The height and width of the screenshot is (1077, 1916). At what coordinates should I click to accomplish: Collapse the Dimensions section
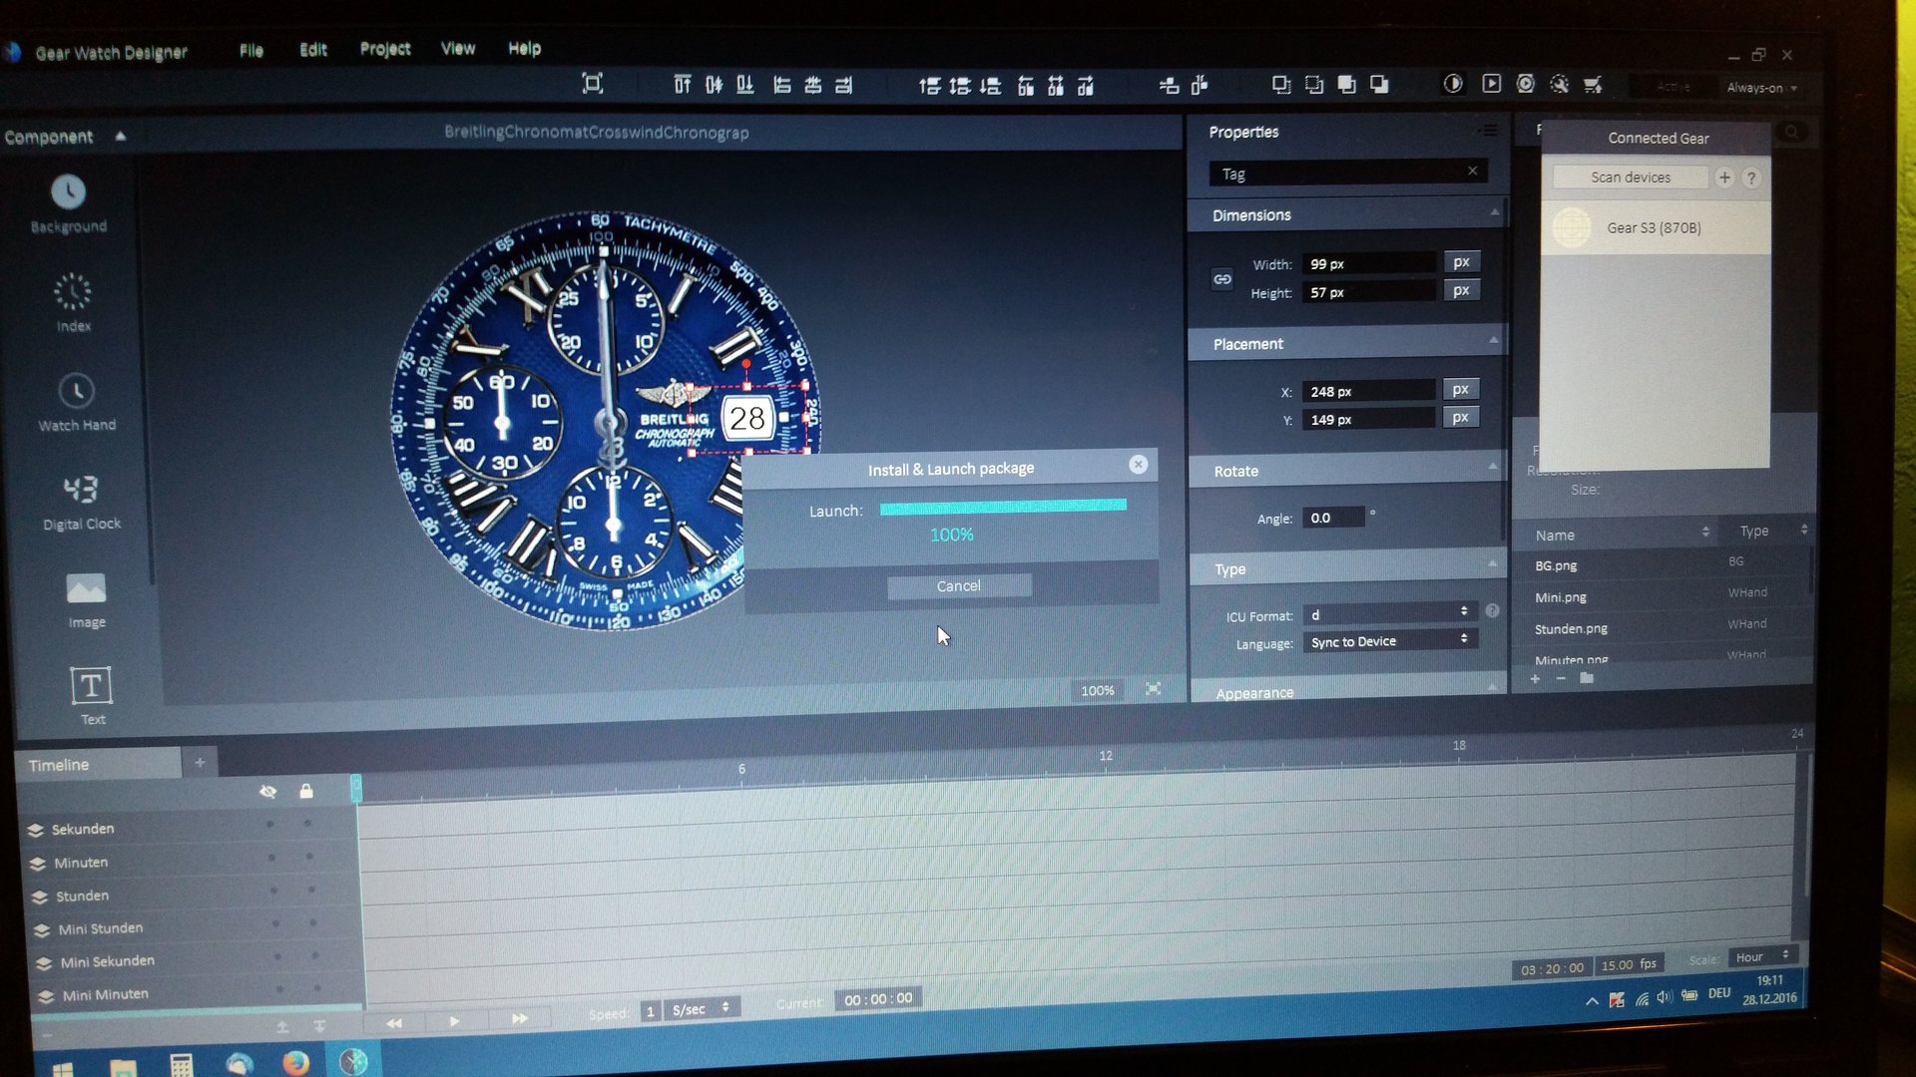[x=1495, y=212]
